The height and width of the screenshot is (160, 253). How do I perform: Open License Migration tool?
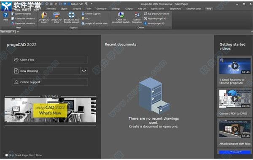pos(137,18)
